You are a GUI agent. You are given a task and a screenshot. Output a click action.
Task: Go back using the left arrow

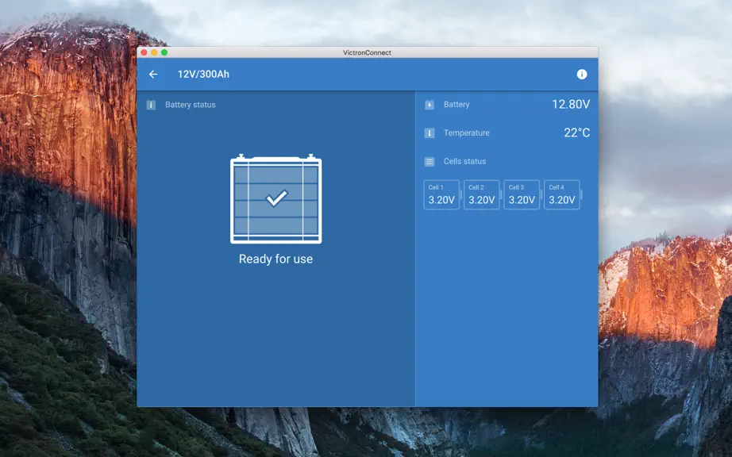[x=153, y=74]
